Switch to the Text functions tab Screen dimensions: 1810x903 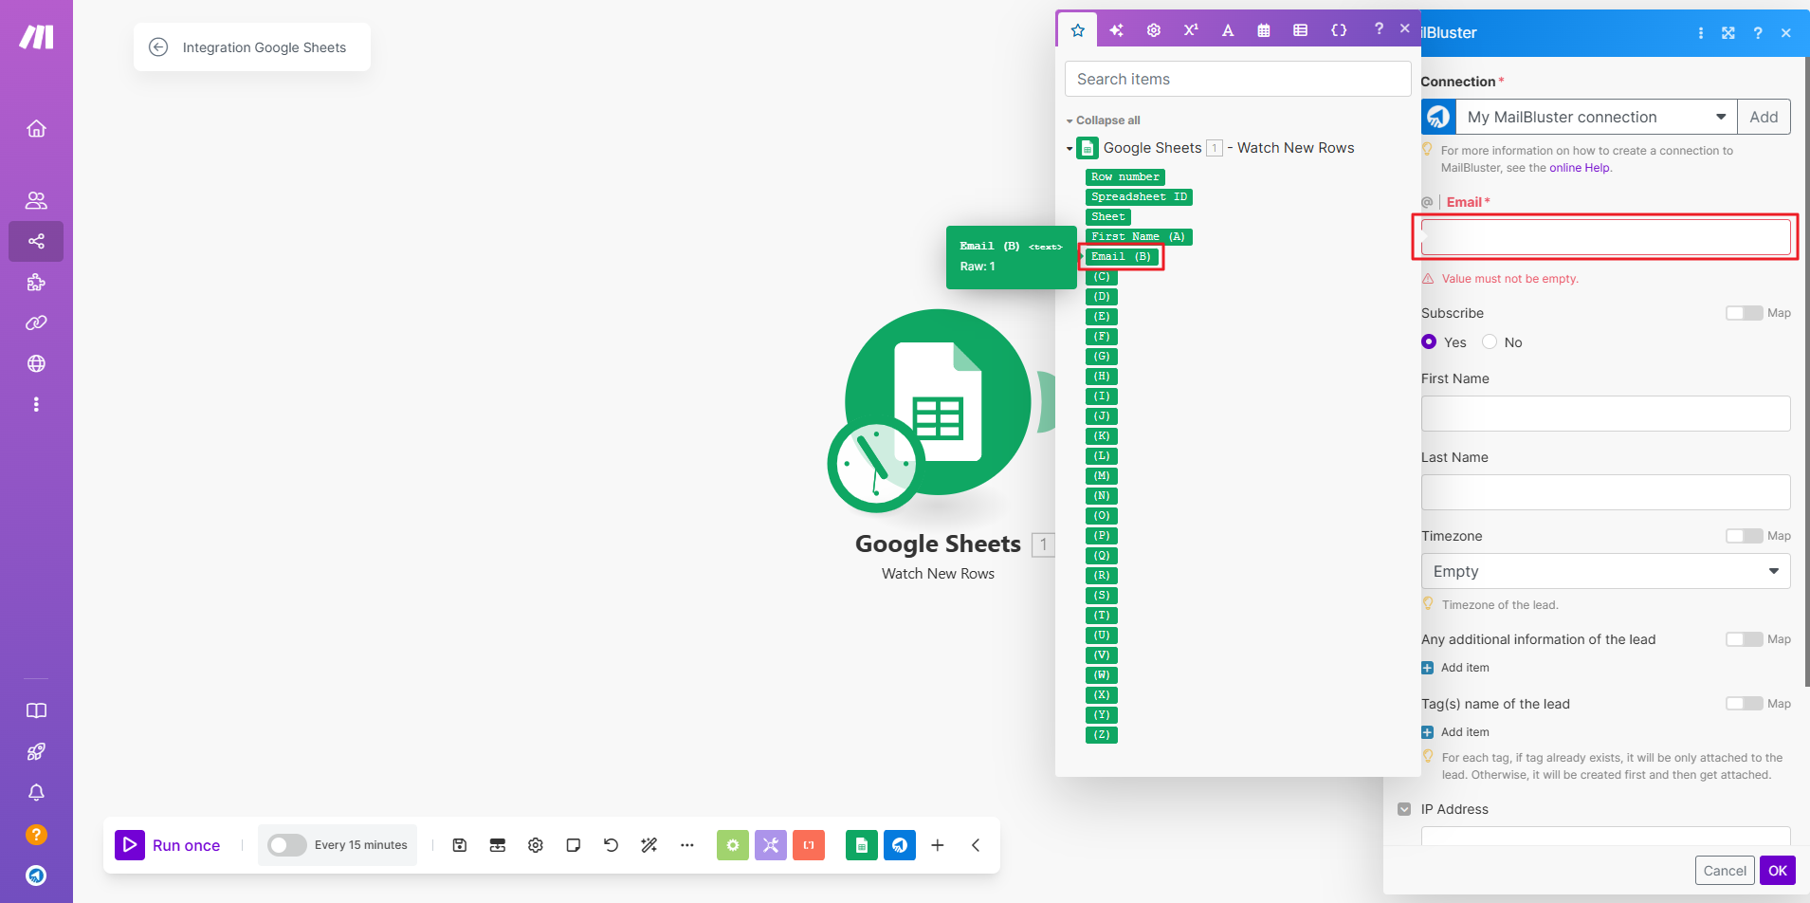(x=1228, y=30)
